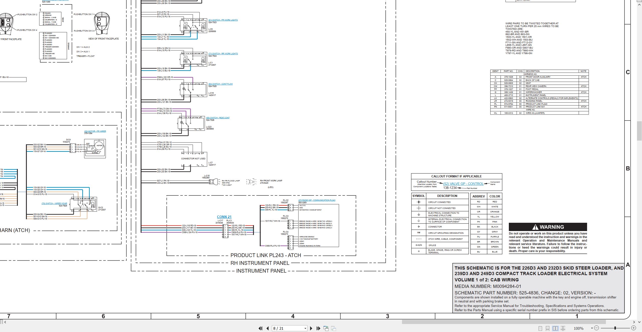Click the WIRE AS.(JUMPER) table row
Screen dimensions: 642x332
pos(539,113)
